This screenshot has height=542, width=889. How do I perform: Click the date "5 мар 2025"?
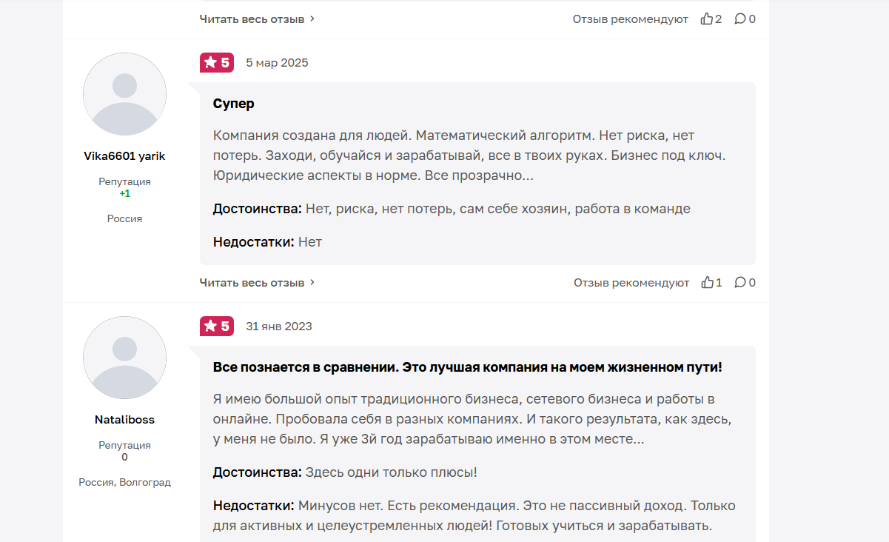coord(277,63)
